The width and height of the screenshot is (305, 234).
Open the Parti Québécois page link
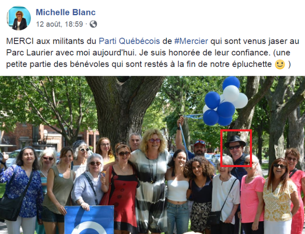[129, 41]
